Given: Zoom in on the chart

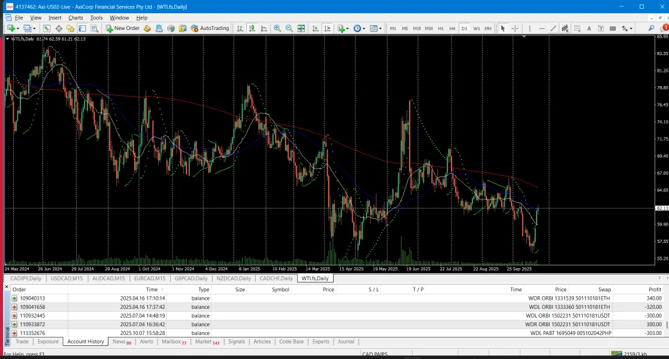Looking at the screenshot, I should click(x=277, y=28).
